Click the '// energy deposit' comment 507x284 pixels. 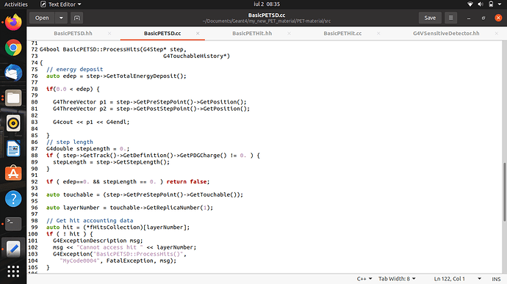(x=75, y=69)
